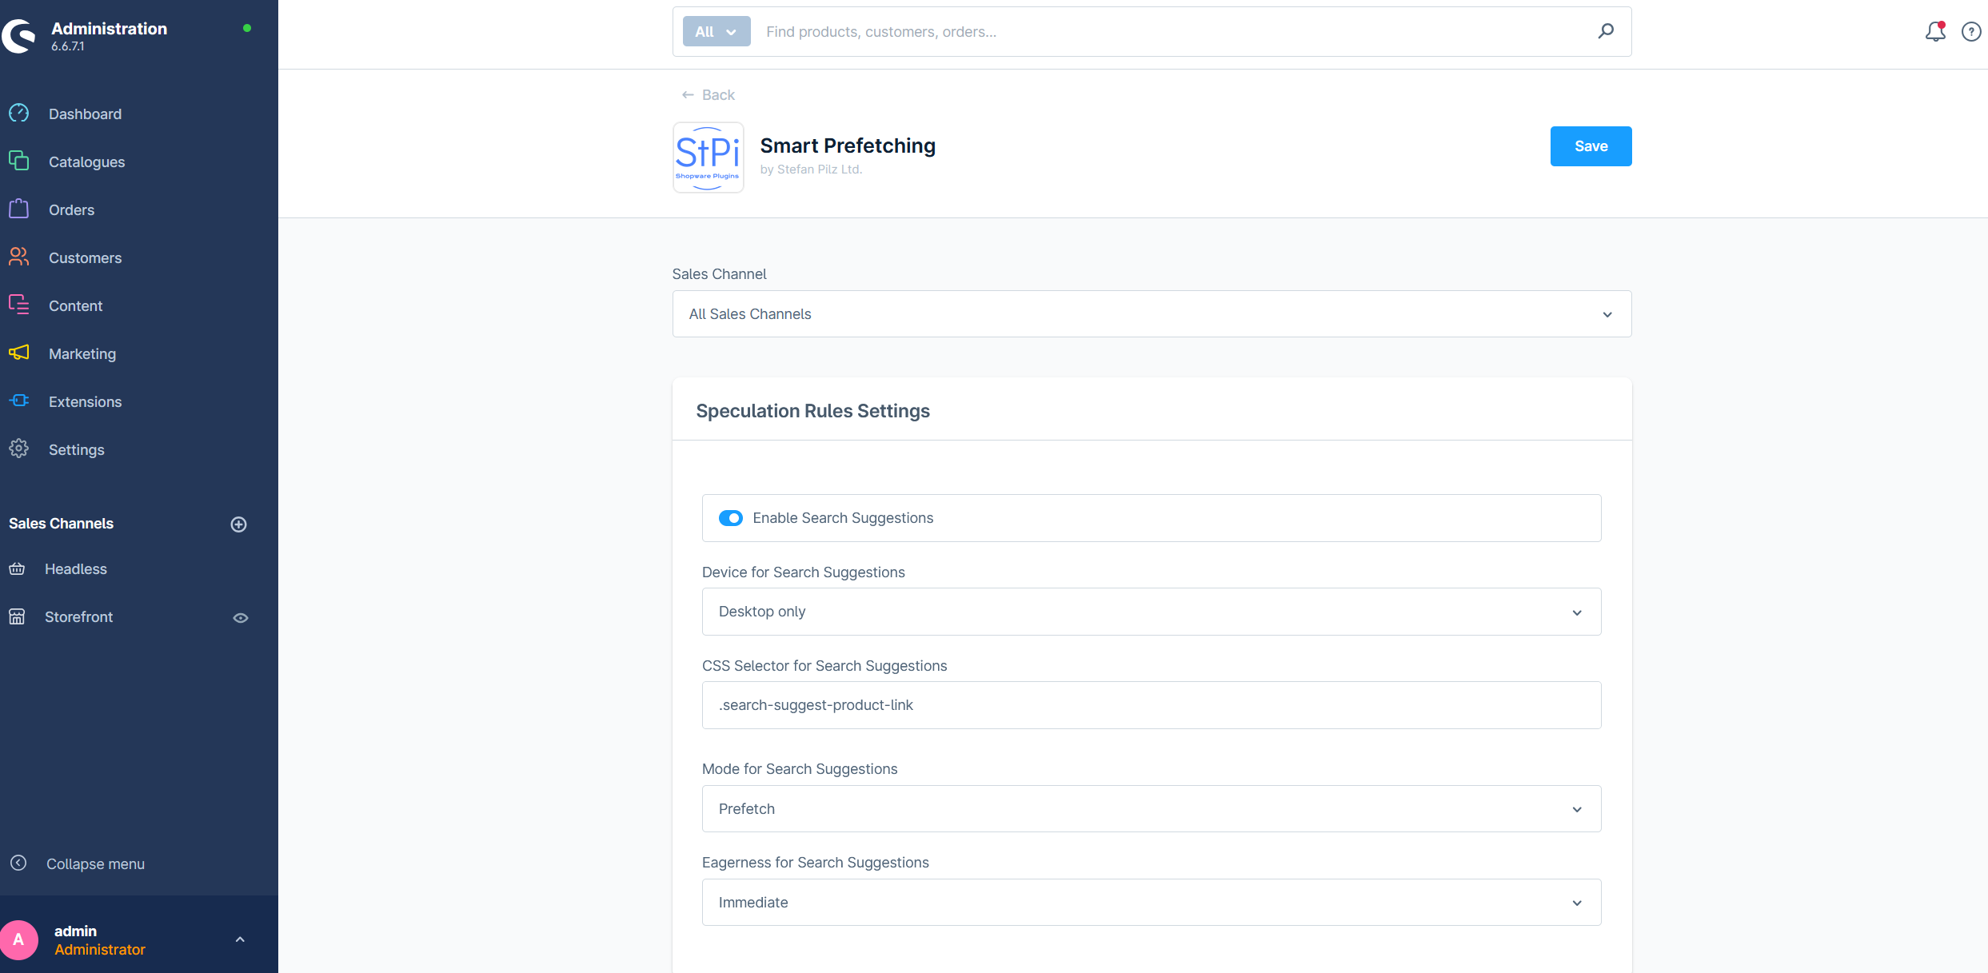Click the Administration title text

pyautogui.click(x=109, y=29)
